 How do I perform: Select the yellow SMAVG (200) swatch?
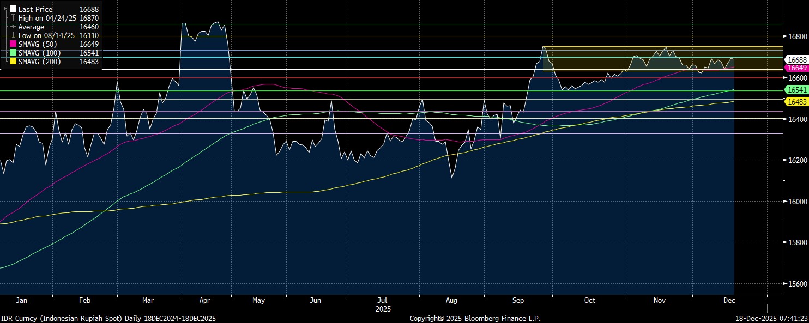point(13,62)
